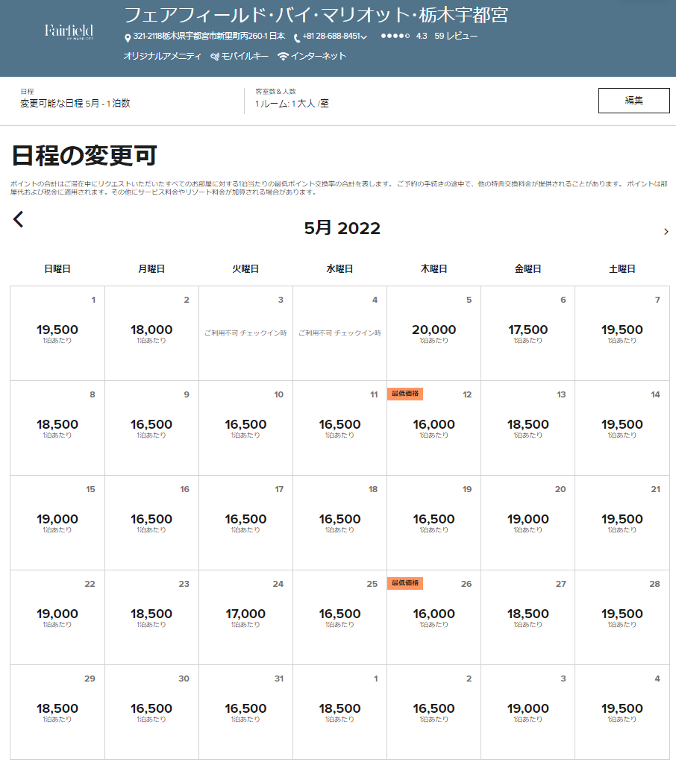676x768 pixels.
Task: Go to previous month with left arrow
Action: pyautogui.click(x=19, y=219)
